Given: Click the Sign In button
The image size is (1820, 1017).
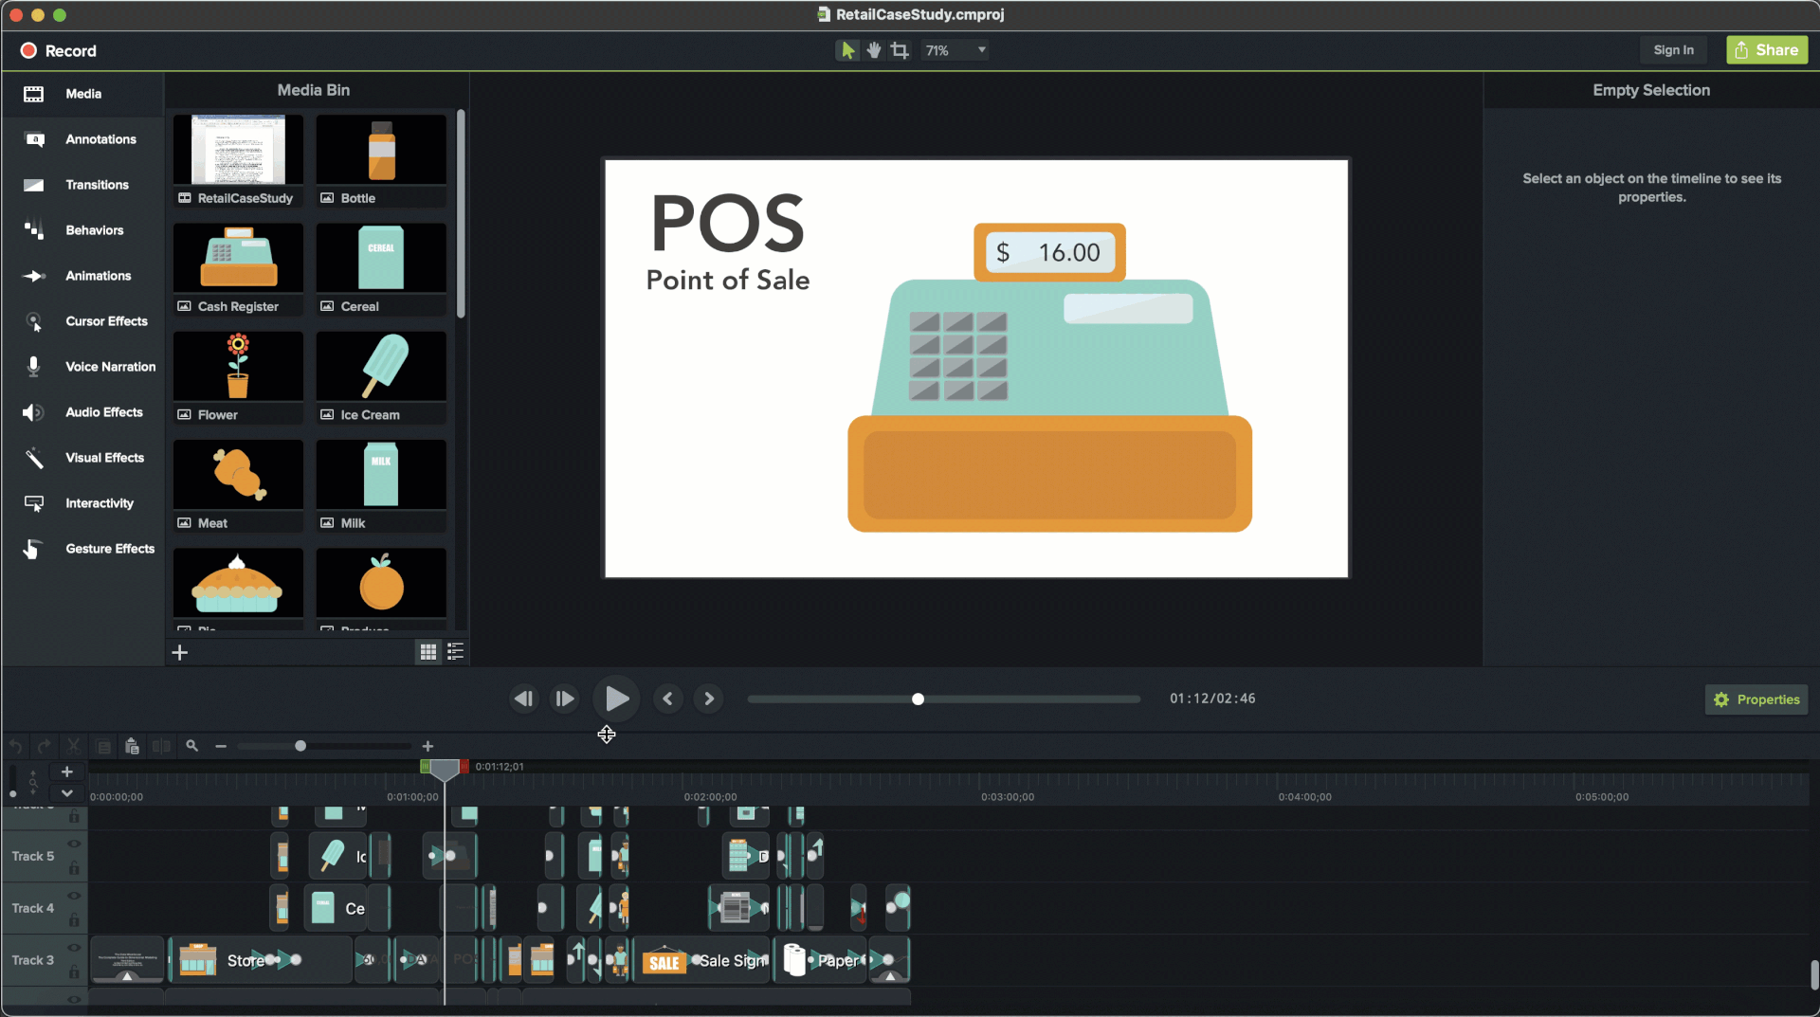Looking at the screenshot, I should tap(1673, 50).
